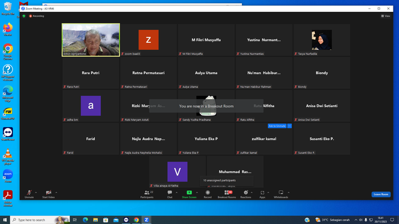Expand chat options arrow
The image size is (399, 224).
pos(176,192)
